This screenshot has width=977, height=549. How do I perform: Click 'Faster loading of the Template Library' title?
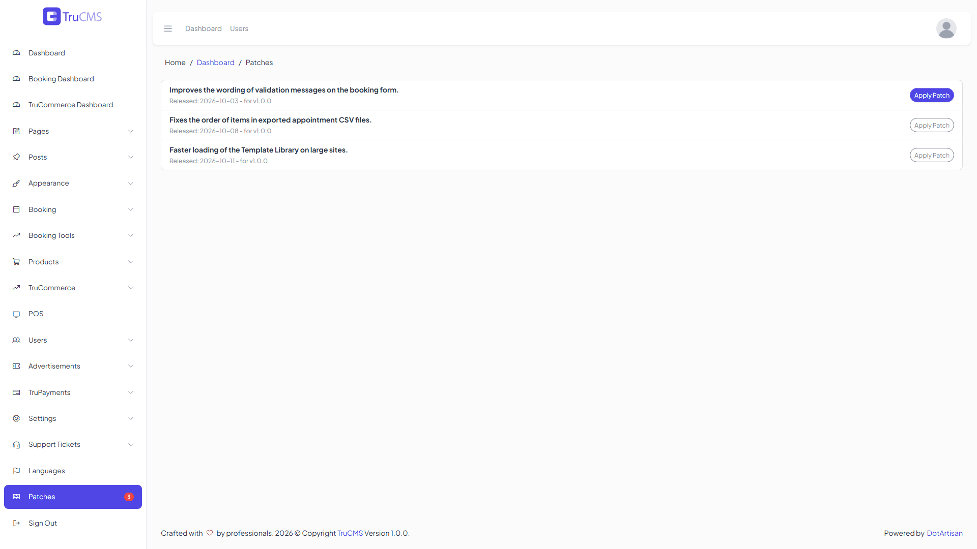tap(258, 150)
